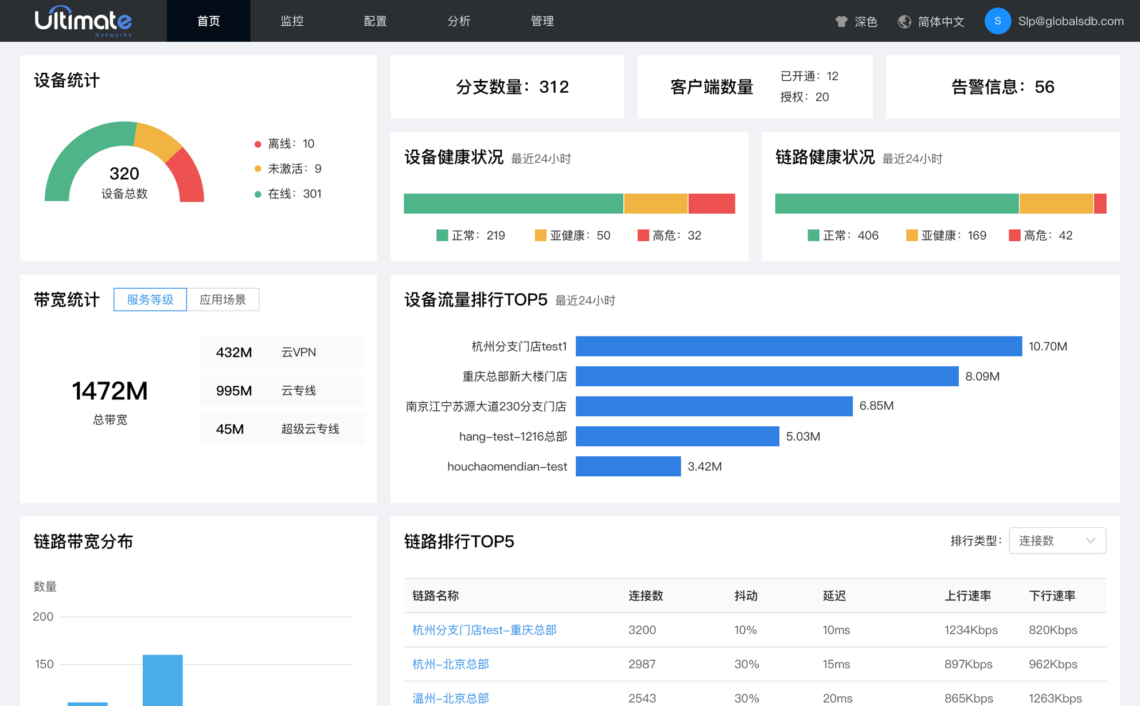Screen dimensions: 1140x706
Task: Select the 服务等级 bandwidth toggle
Action: pos(150,300)
